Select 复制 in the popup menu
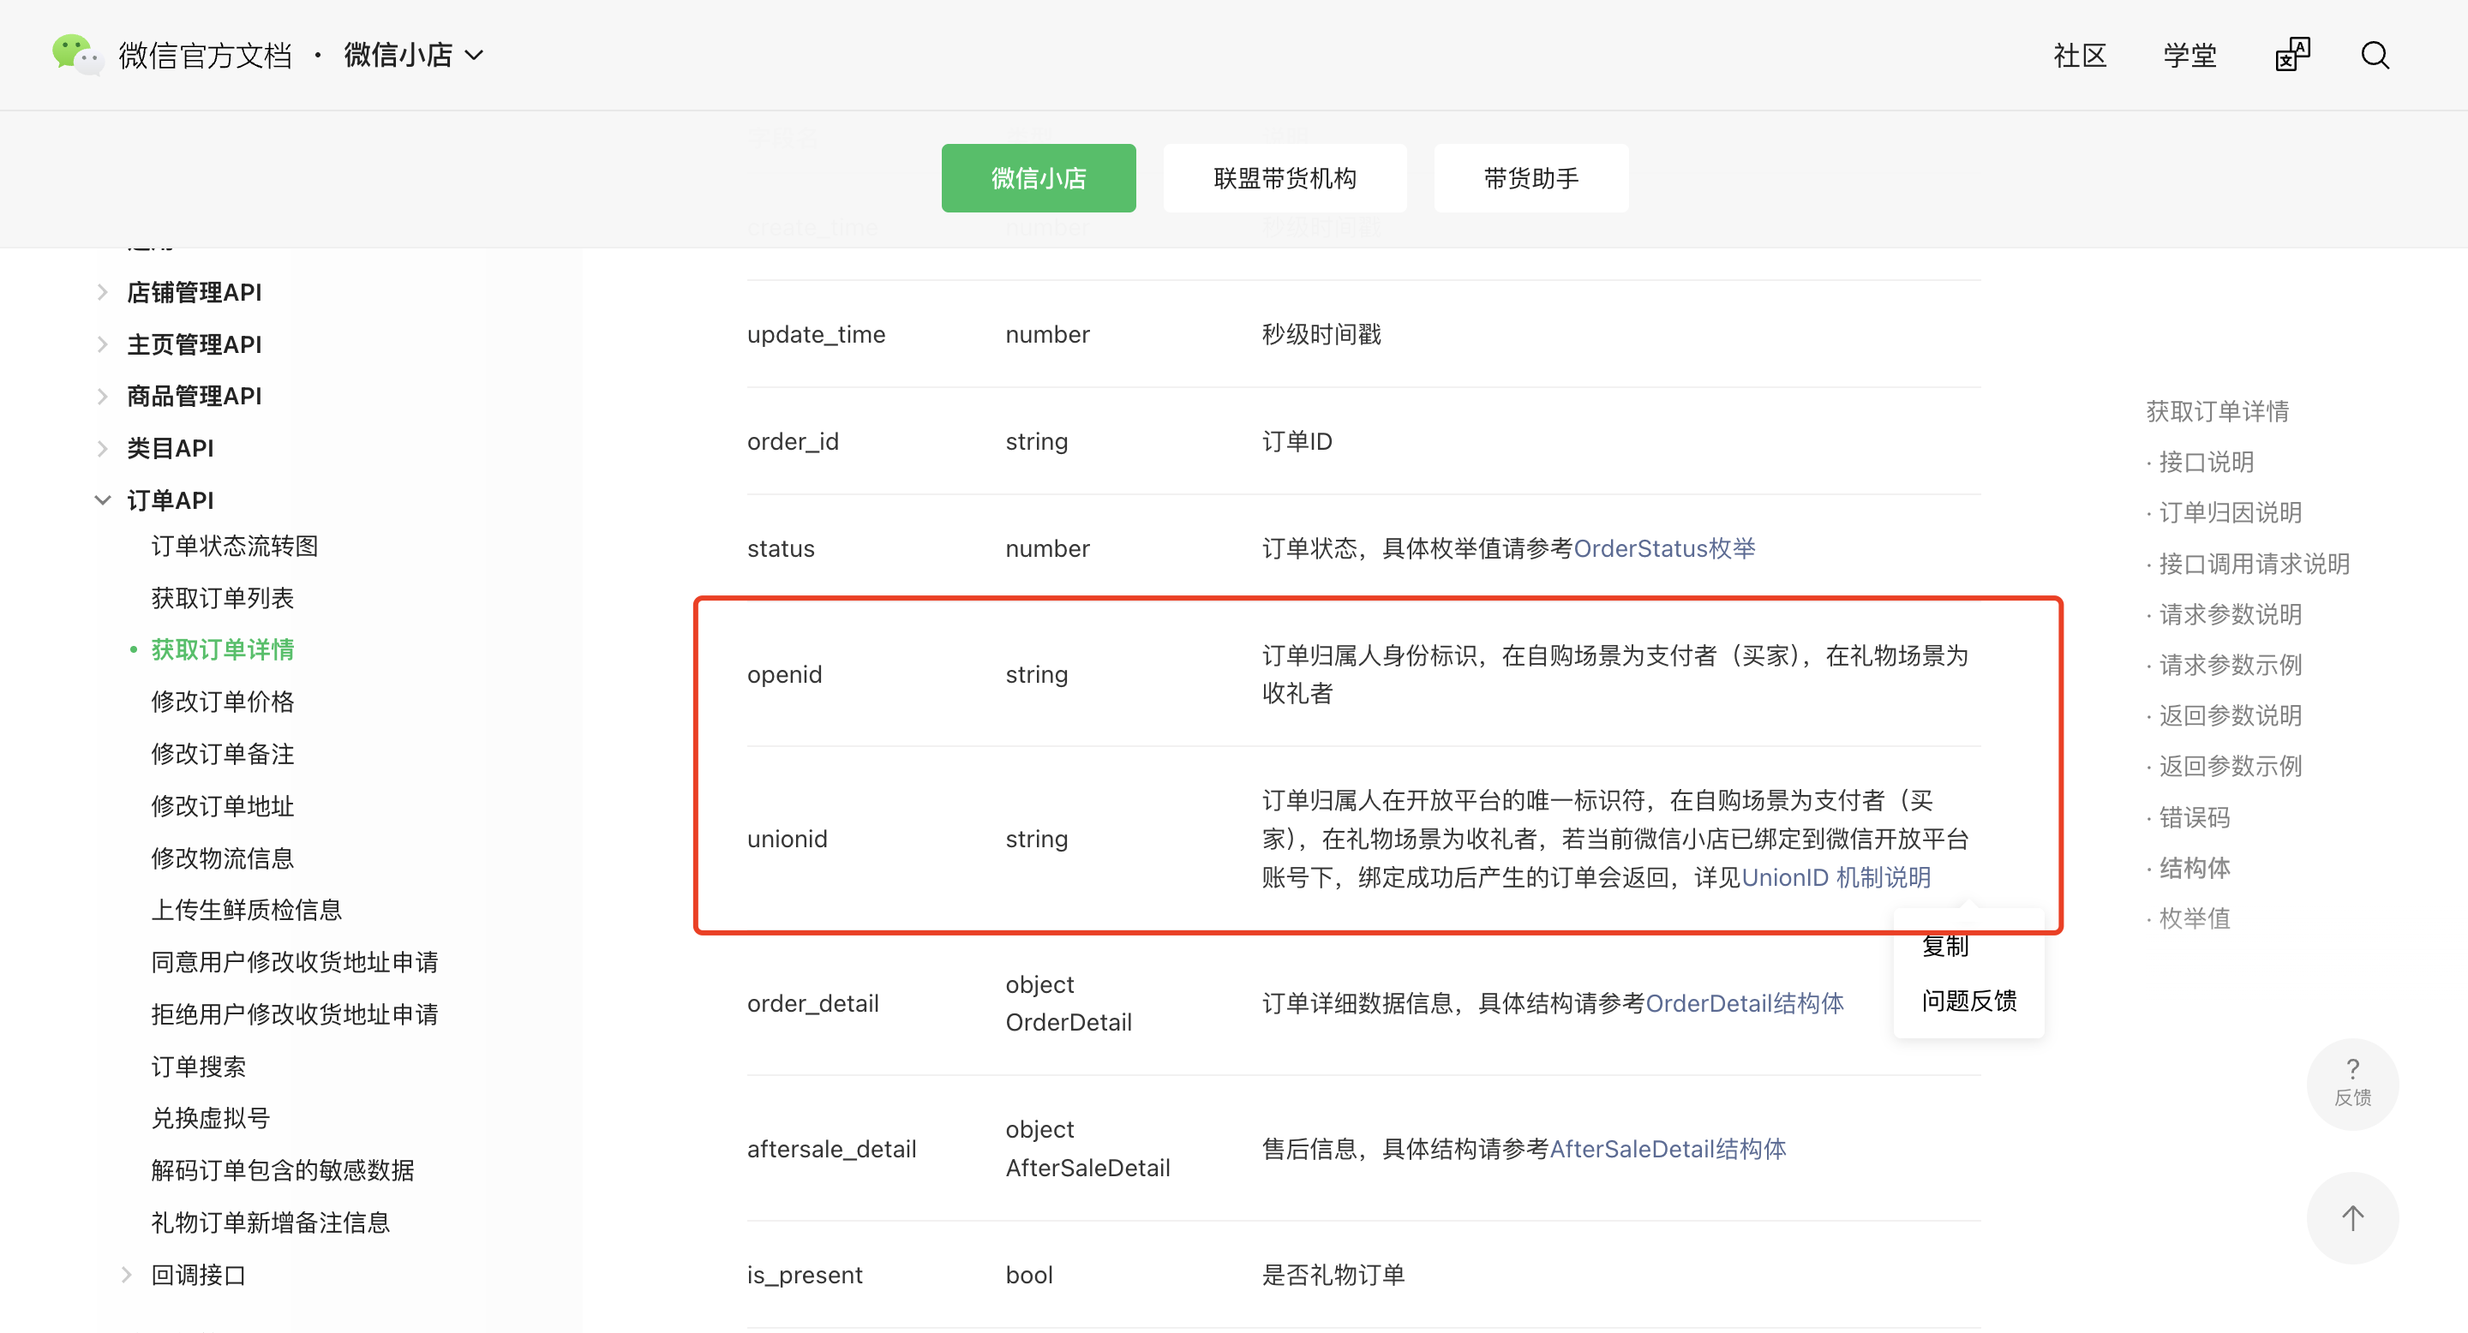This screenshot has height=1333, width=2468. pos(1945,946)
